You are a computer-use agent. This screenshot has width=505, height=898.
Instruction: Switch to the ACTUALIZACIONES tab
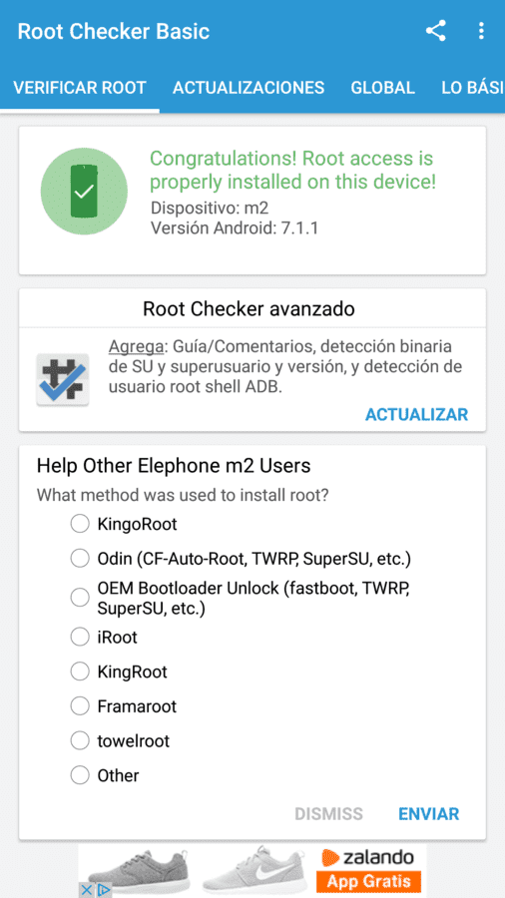click(x=249, y=88)
